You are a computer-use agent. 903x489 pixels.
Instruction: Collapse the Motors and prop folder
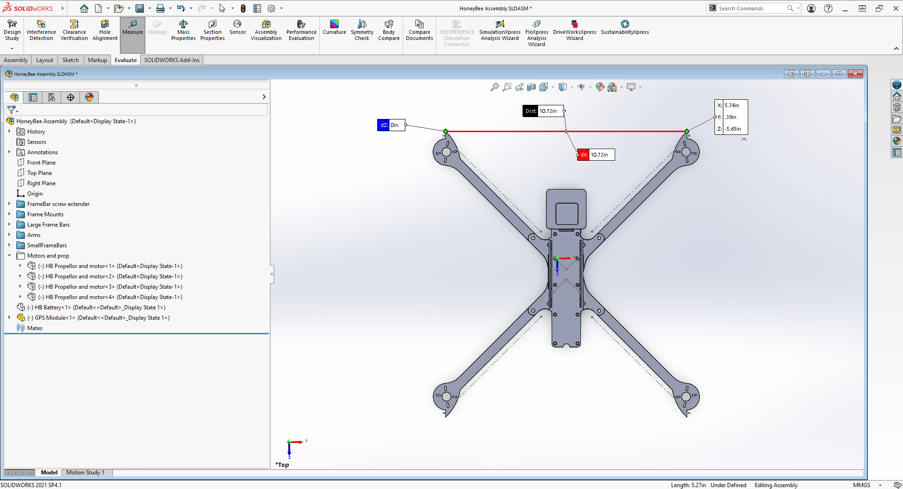click(9, 256)
